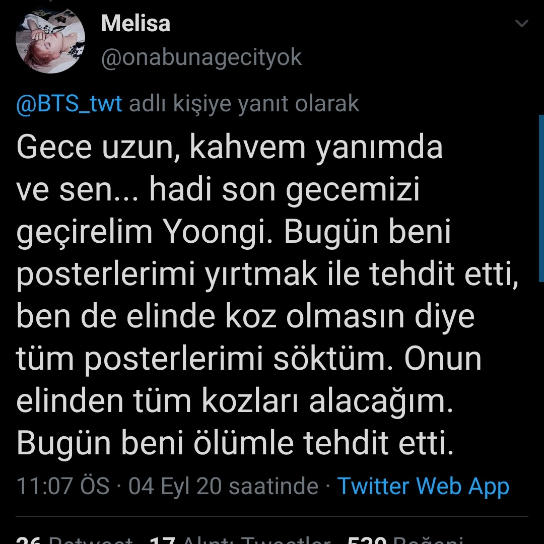Click the line 'ben de elinde koz olmasın diye'
The width and height of the screenshot is (544, 544).
(x=245, y=317)
